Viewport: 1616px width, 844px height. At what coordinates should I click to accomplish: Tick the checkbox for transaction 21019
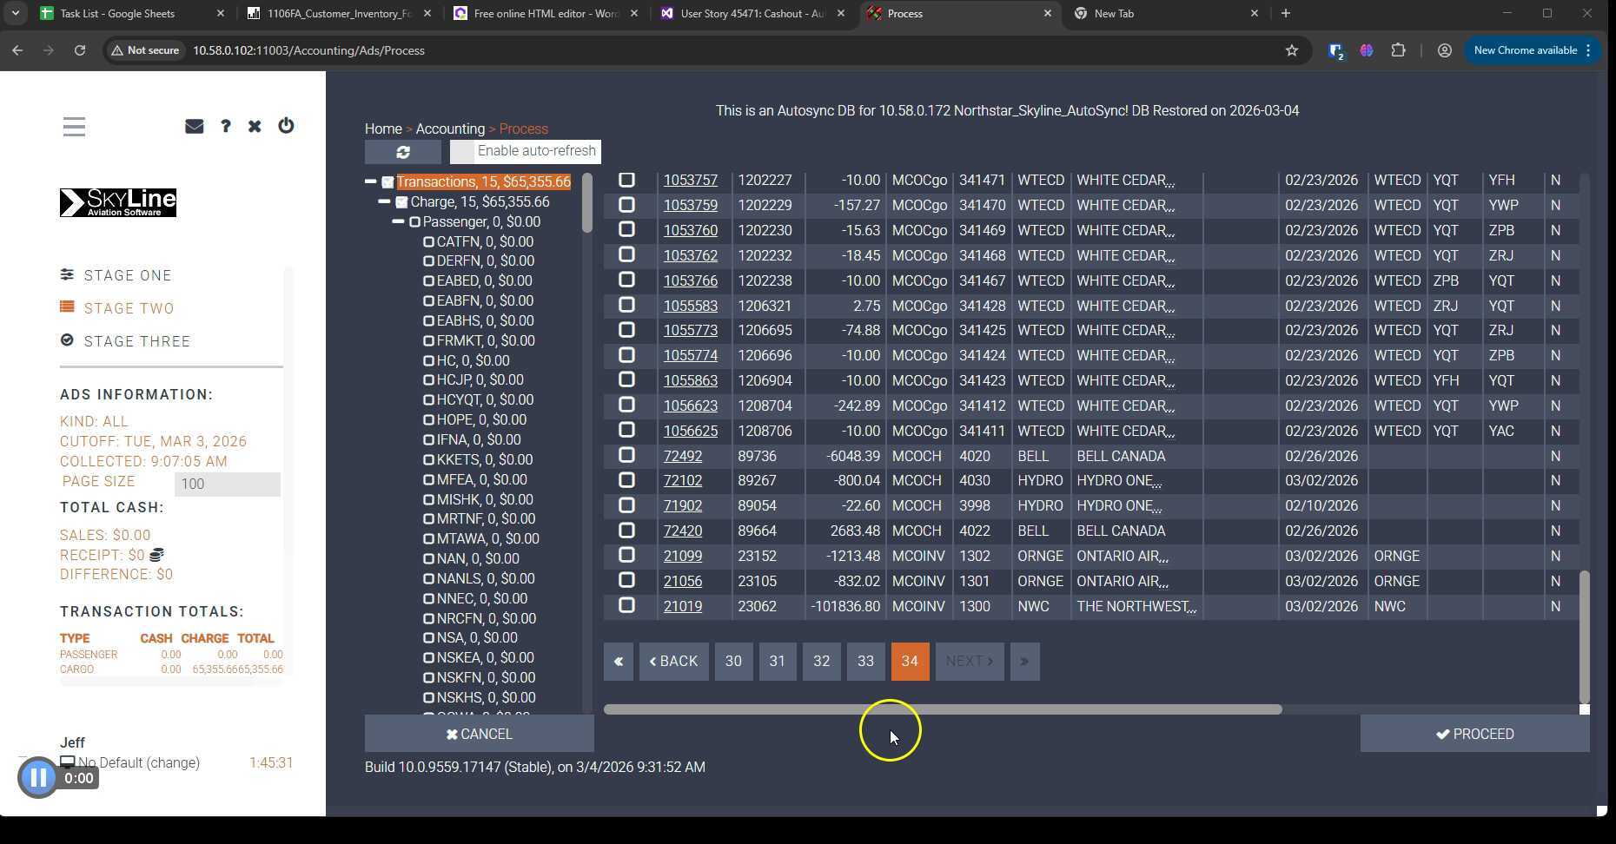coord(626,605)
